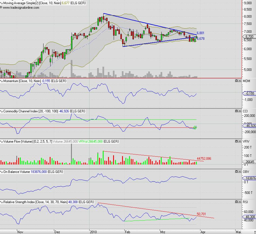The image size is (256, 234).
Task: Click the line icon before the Momentum title
Action: click(1, 81)
